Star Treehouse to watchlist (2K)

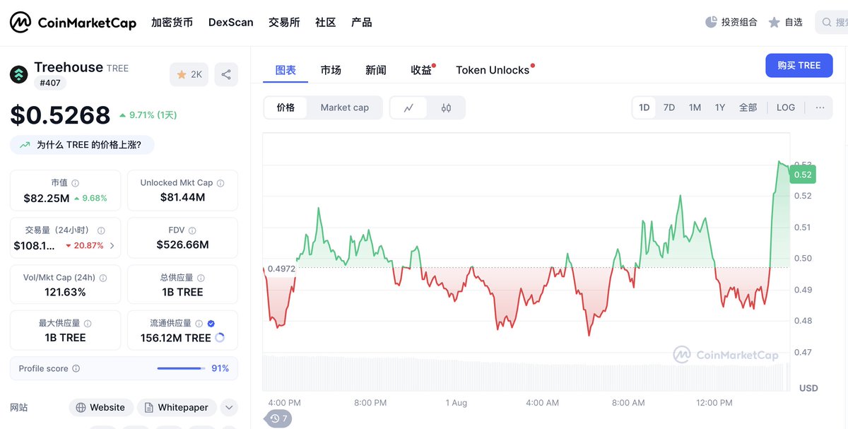tap(189, 74)
